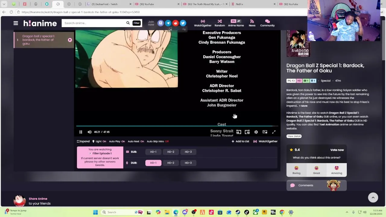Pick a Random anime
Viewport: 386px width, 217px height.
(x=220, y=23)
